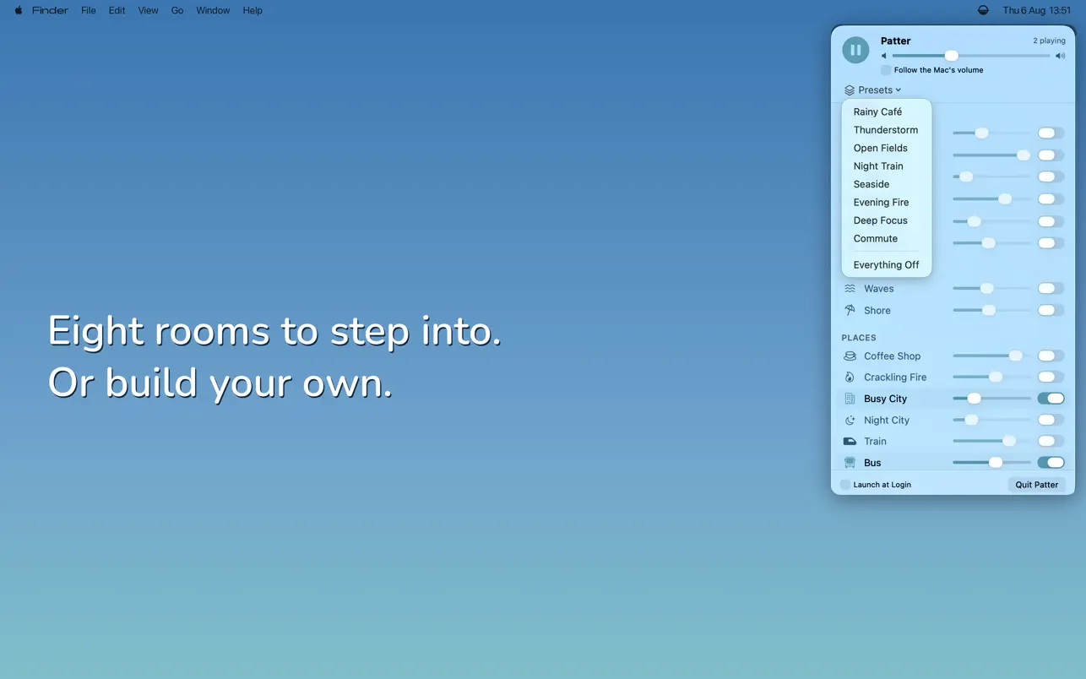Click the Coffee Shop cup icon
Viewport: 1086px width, 679px height.
click(850, 356)
